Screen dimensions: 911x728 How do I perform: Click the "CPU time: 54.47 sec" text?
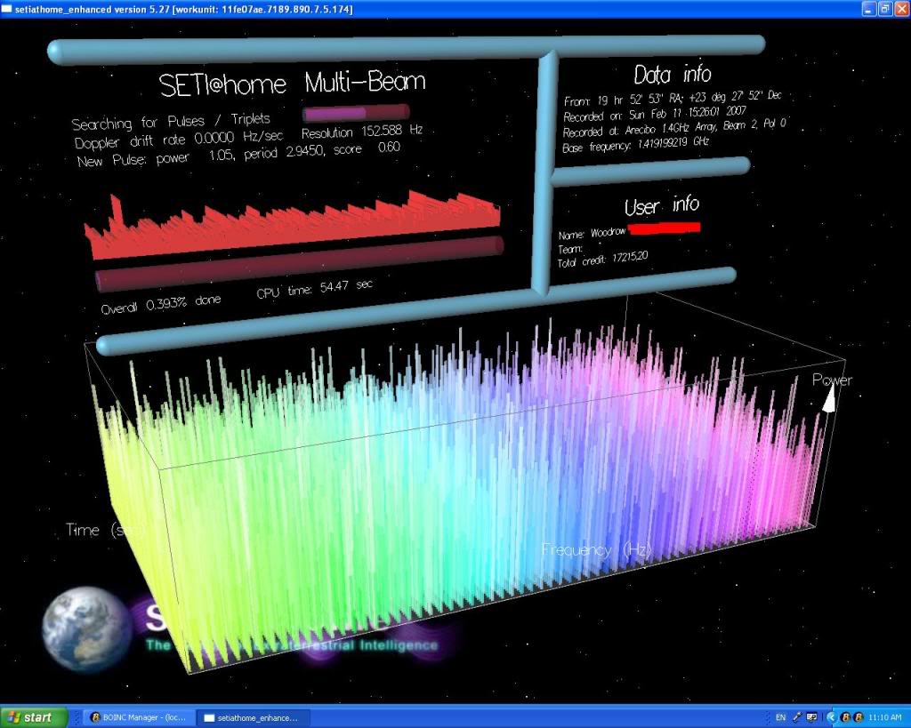[x=314, y=289]
